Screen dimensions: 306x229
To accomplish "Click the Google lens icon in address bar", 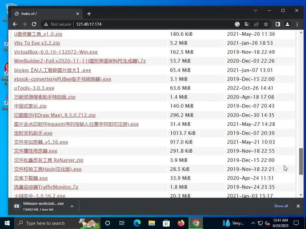I will (237, 24).
